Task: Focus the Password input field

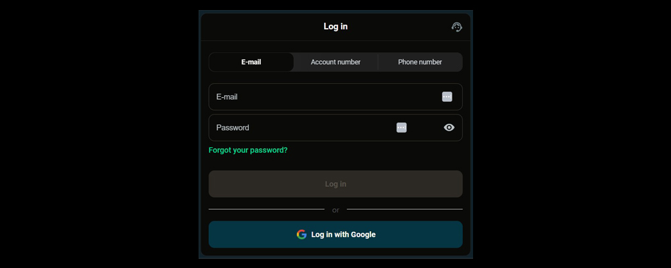Action: point(335,127)
